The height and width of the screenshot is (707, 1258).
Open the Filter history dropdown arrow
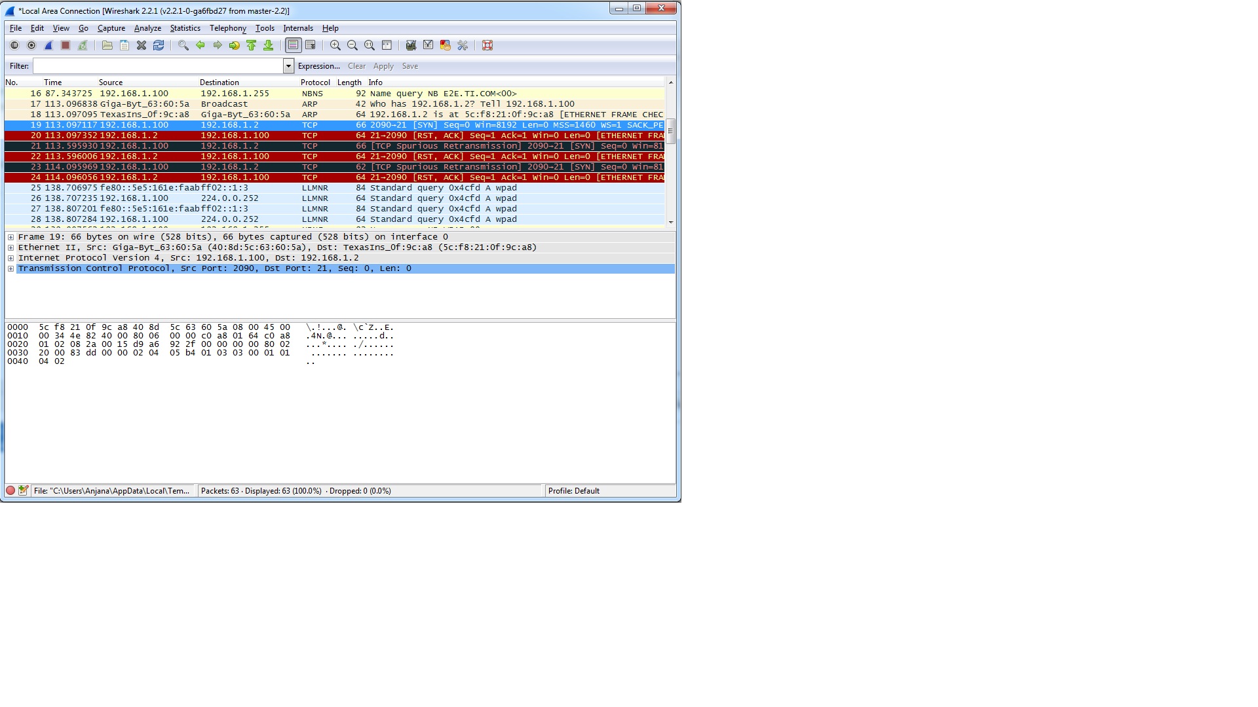pos(288,66)
